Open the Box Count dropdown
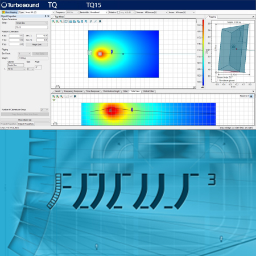 pyautogui.click(x=24, y=53)
